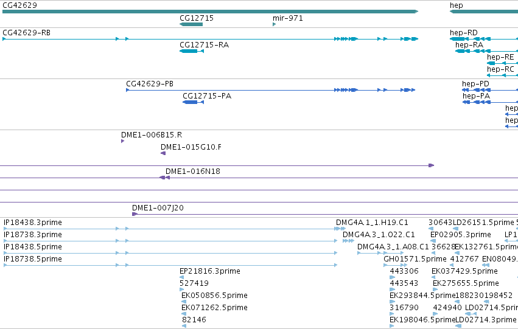
Task: Select the DMG4A.1_1.H19.C1 label
Action: click(x=372, y=223)
